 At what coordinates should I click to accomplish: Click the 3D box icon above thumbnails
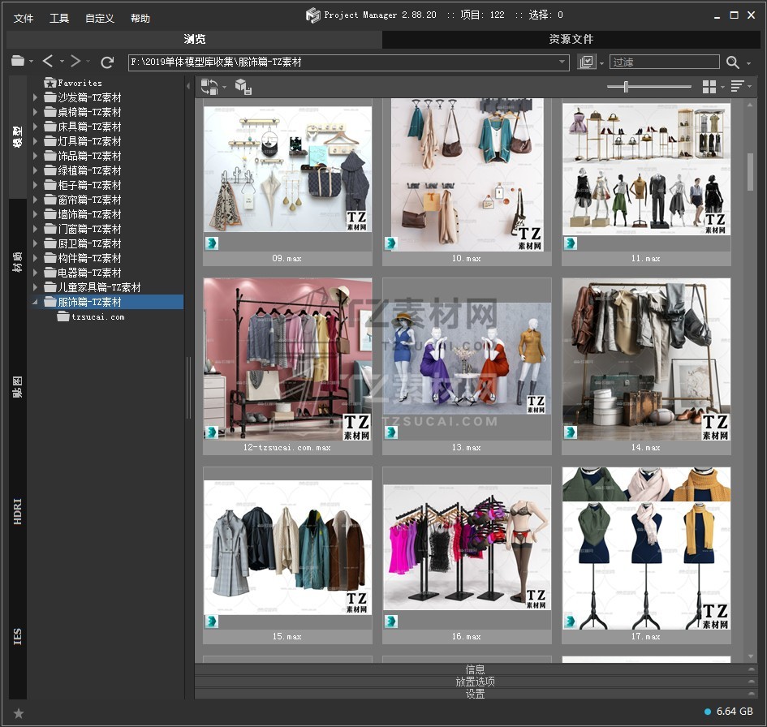coord(243,87)
